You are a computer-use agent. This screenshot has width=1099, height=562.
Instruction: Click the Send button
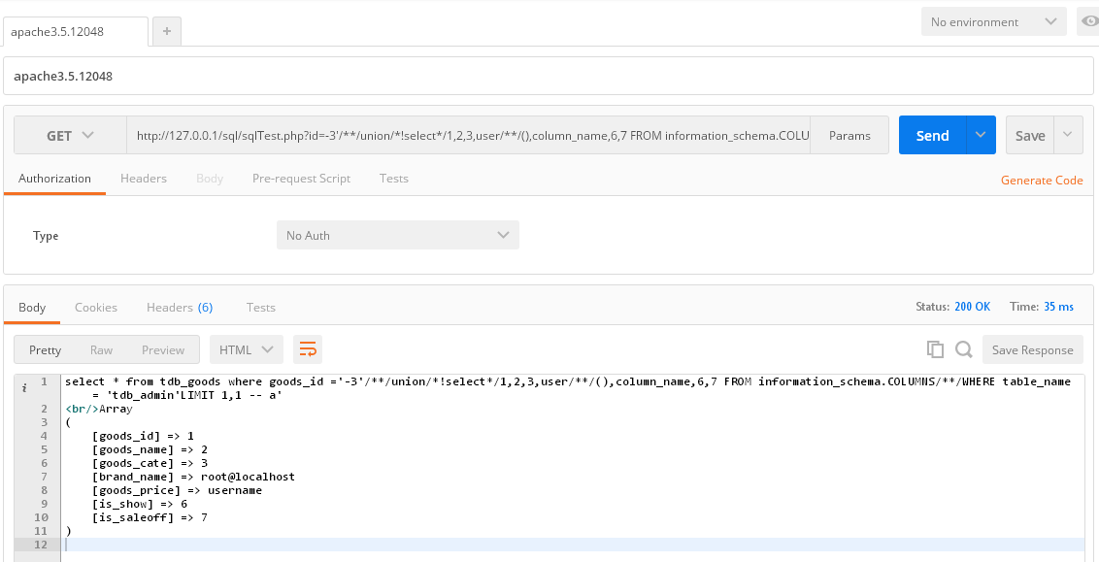pos(933,135)
